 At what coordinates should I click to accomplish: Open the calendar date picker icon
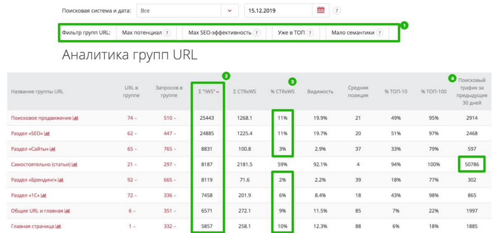point(321,10)
